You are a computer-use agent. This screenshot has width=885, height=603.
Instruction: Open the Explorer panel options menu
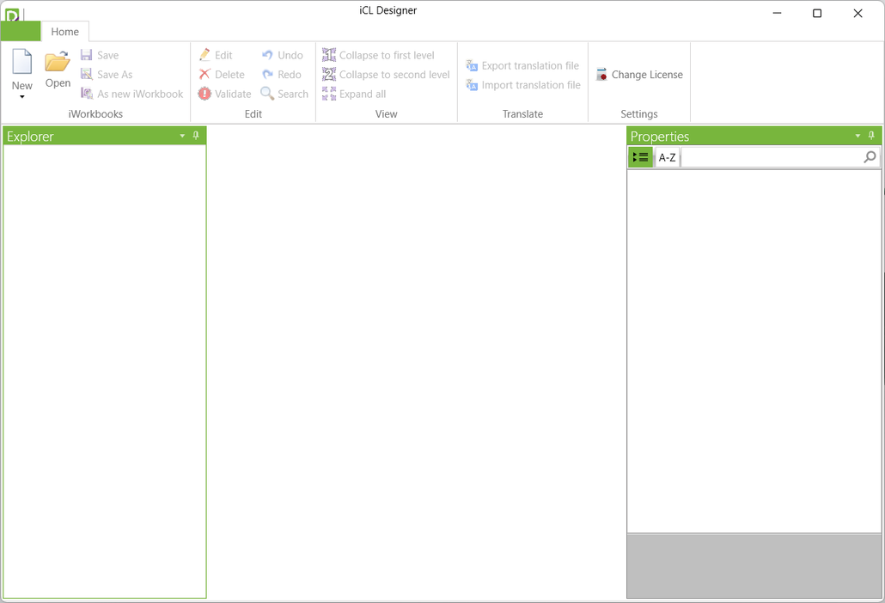pyautogui.click(x=181, y=136)
